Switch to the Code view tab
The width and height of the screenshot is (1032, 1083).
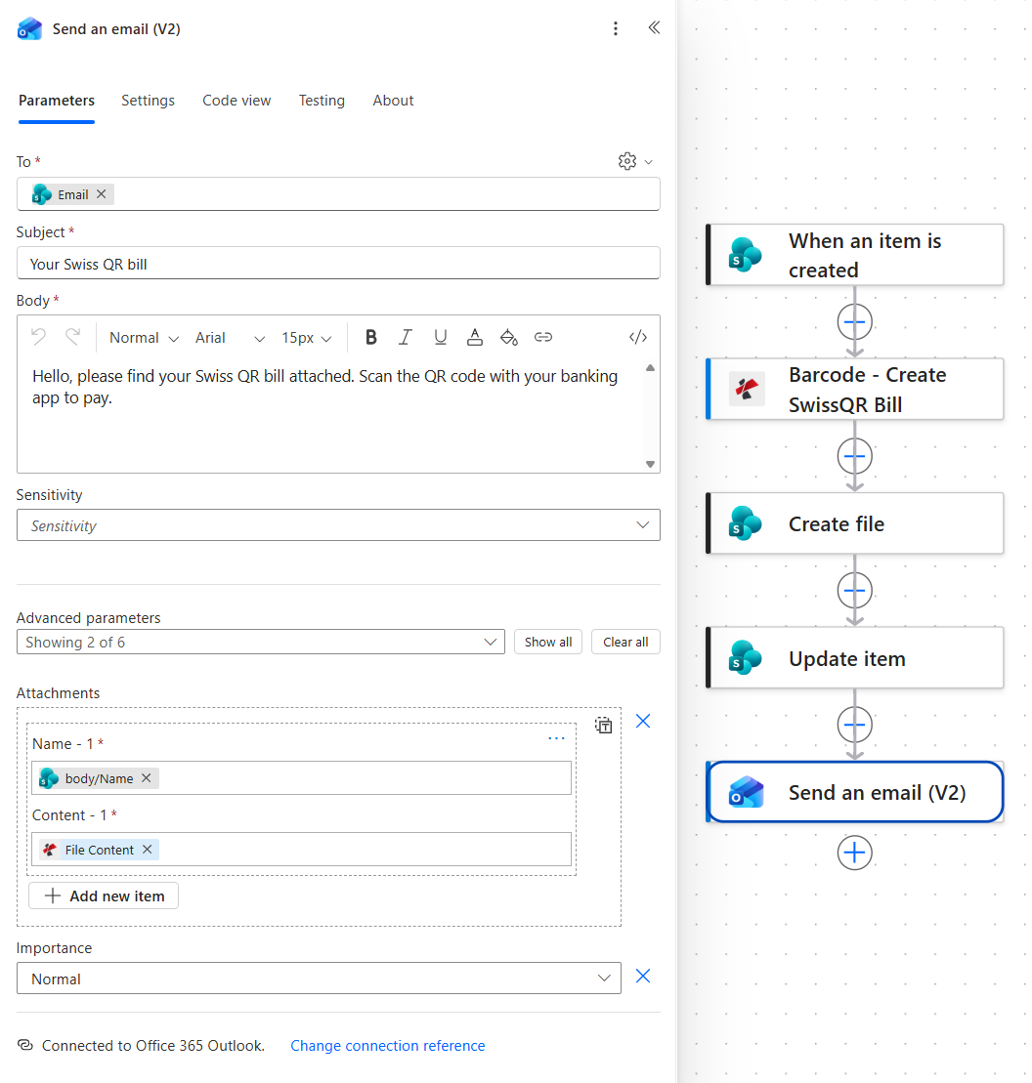tap(236, 101)
